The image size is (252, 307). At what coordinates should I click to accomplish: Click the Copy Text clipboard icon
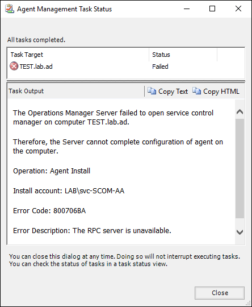pos(152,91)
